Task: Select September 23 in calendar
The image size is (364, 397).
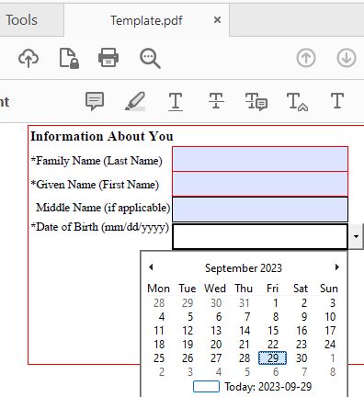Action: coord(301,345)
